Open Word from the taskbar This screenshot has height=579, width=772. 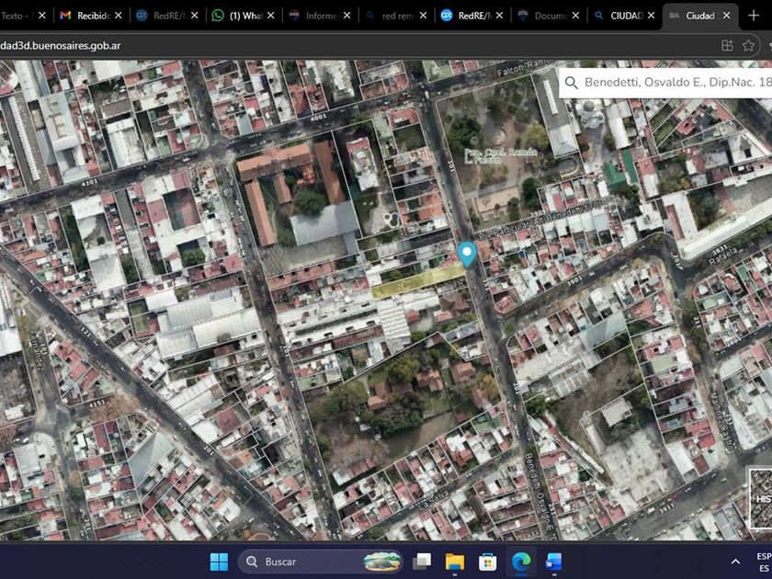tap(552, 562)
